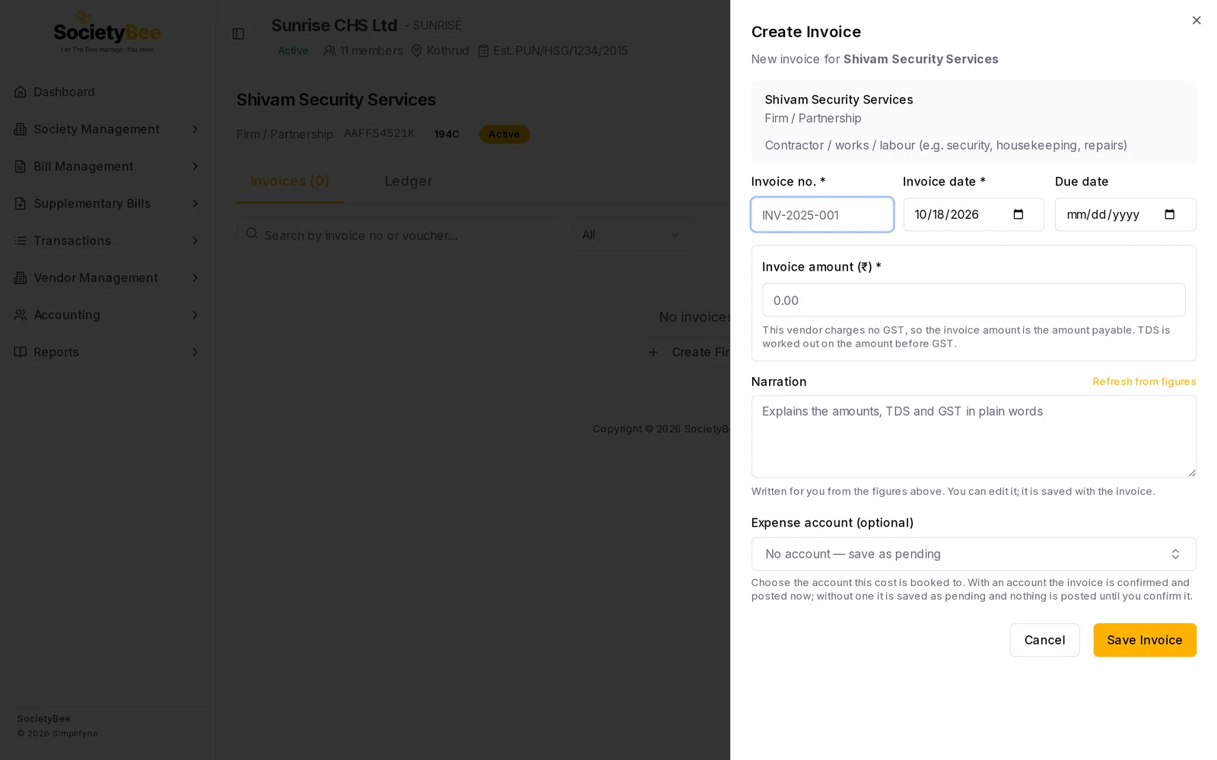
Task: Expand Reports submenu chevron
Action: 195,352
